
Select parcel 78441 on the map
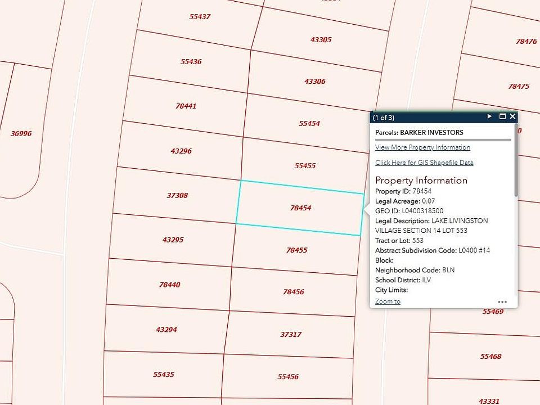tap(186, 106)
